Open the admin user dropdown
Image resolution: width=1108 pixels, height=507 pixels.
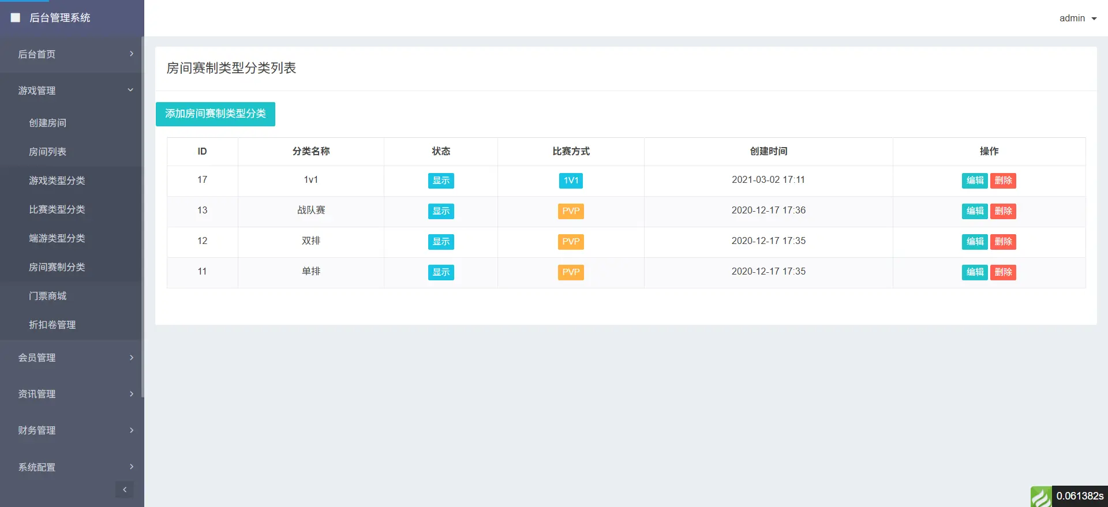pyautogui.click(x=1078, y=18)
